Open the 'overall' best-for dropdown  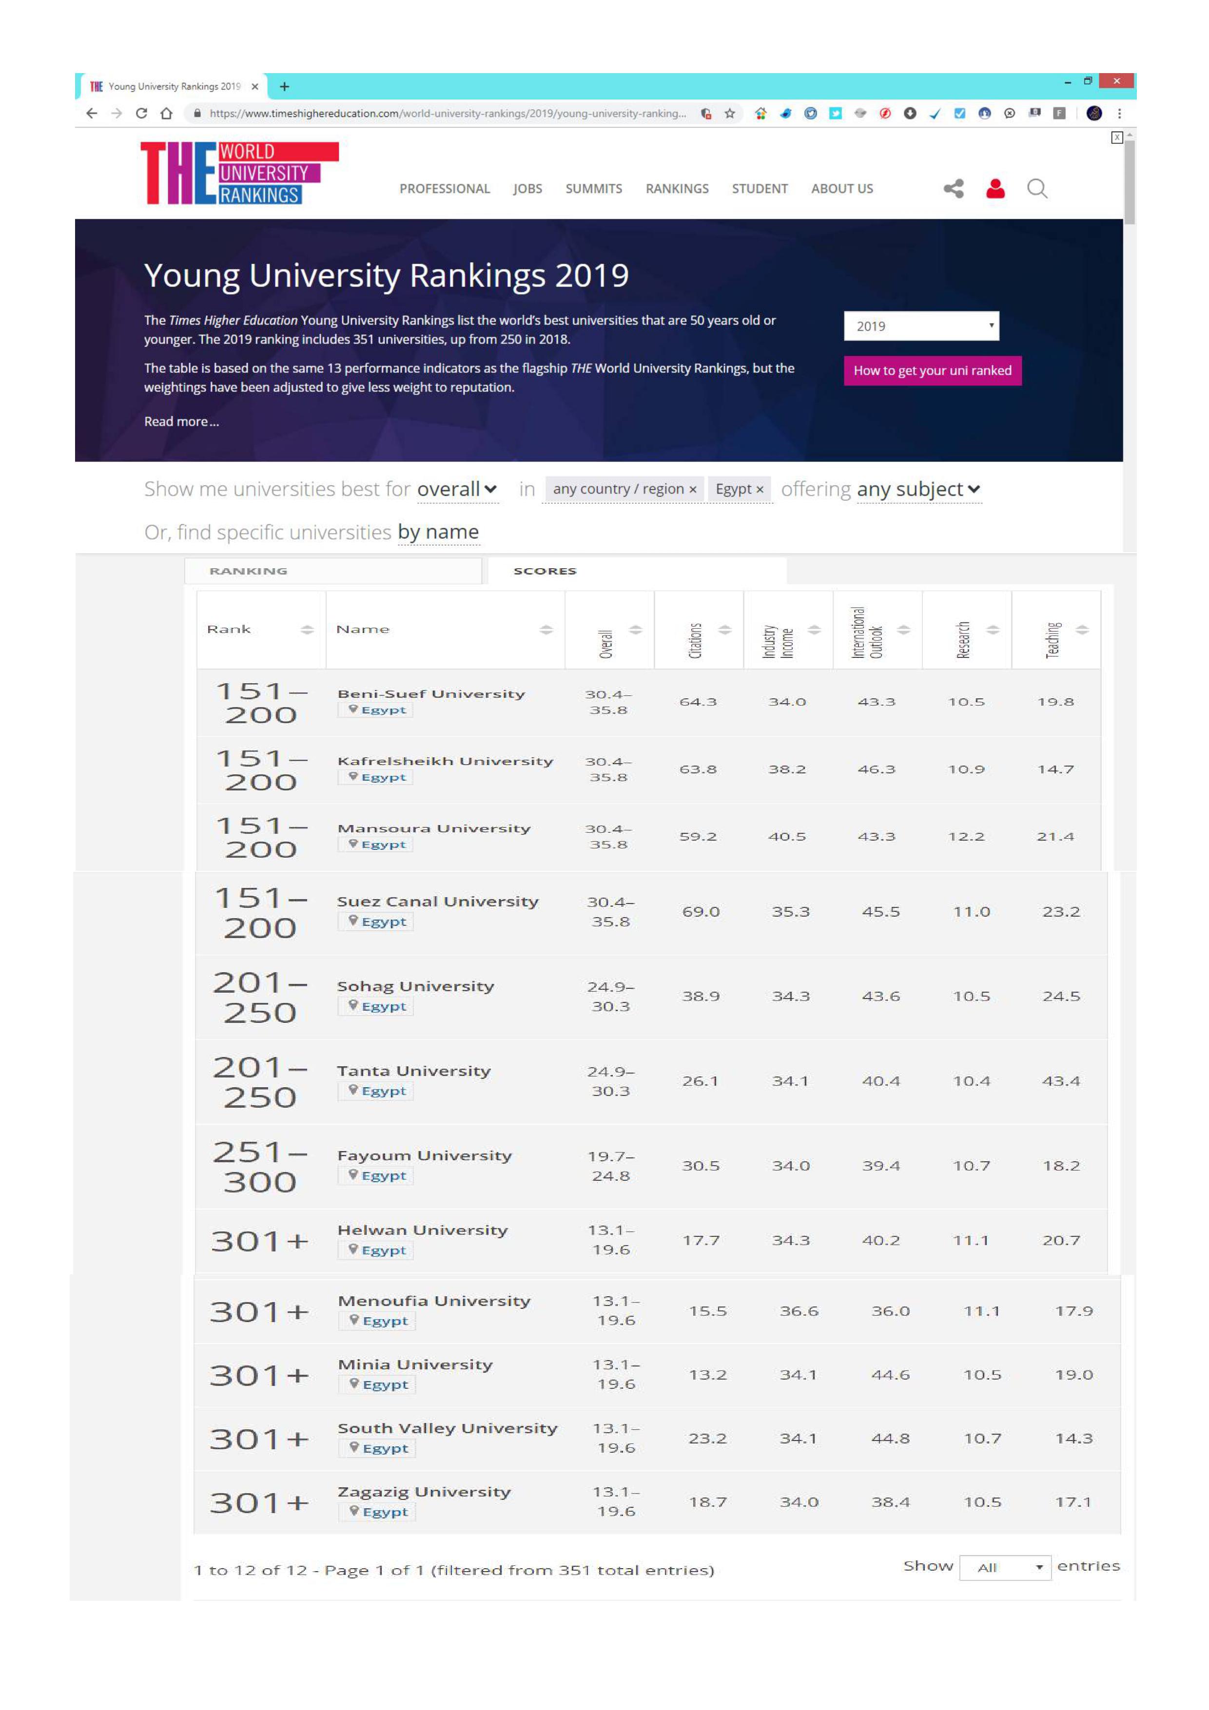(457, 489)
